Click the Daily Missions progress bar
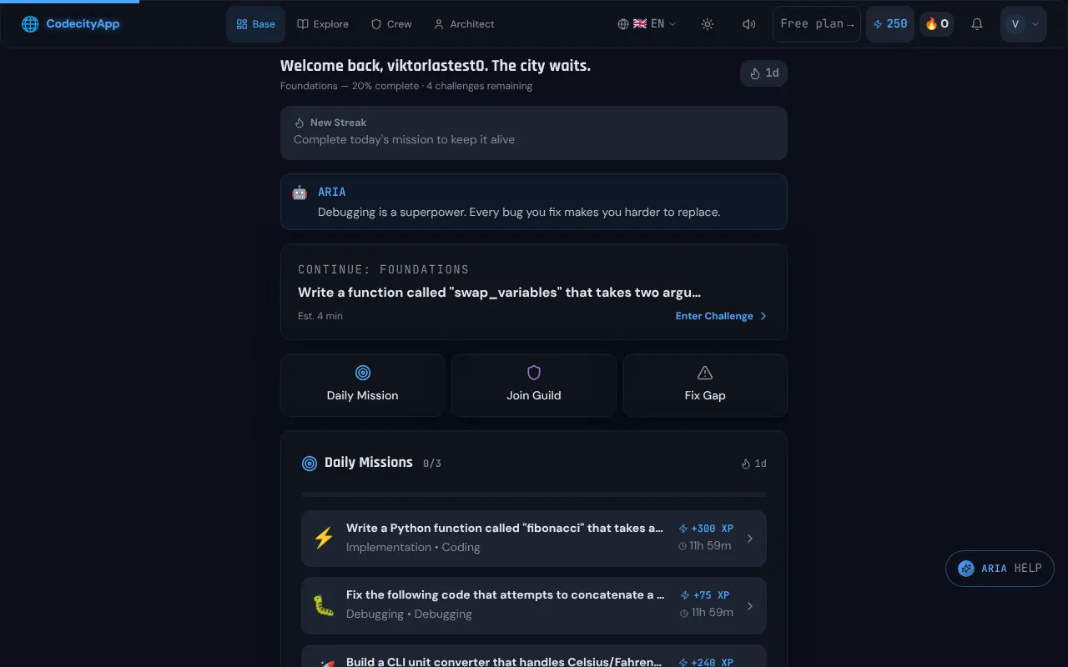The image size is (1068, 667). click(x=534, y=494)
